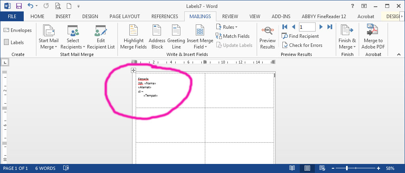
Task: Open the proofing errors icon
Action: (66, 168)
